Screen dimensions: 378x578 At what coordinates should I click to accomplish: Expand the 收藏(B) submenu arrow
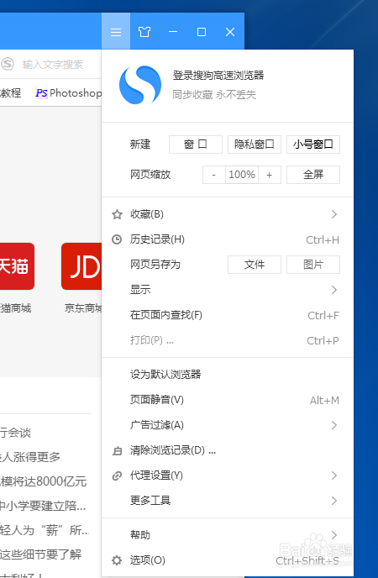click(x=334, y=214)
